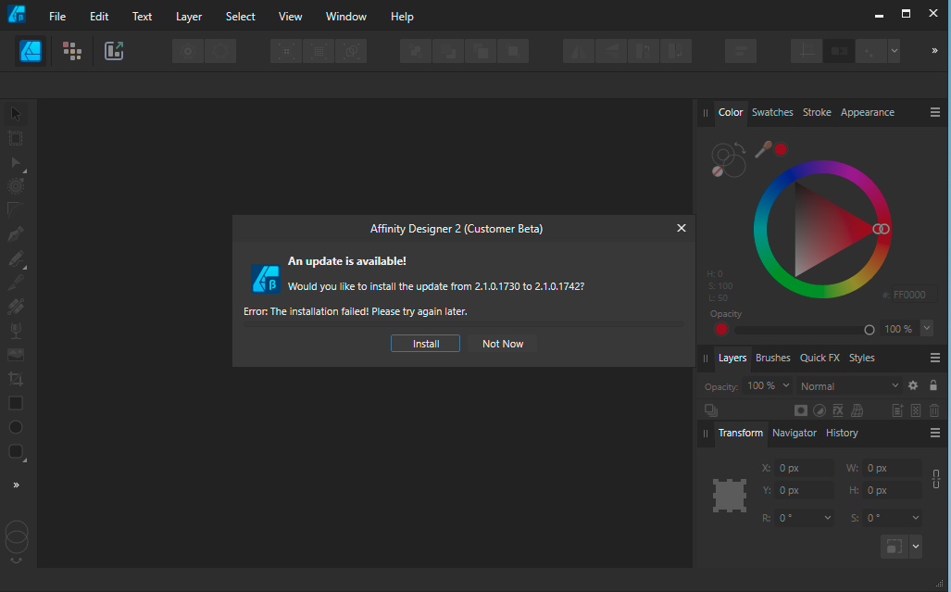
Task: Open dropdown beside transform selection button
Action: click(x=916, y=546)
